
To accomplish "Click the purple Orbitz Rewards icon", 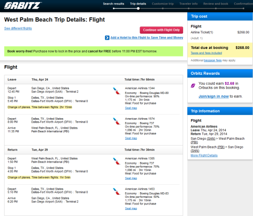I will pos(193,86).
